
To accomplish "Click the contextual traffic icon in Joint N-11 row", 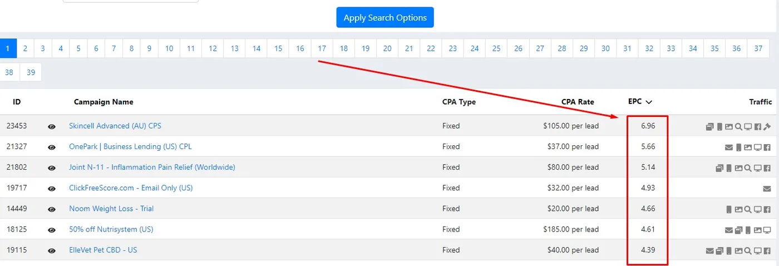I will [x=719, y=168].
